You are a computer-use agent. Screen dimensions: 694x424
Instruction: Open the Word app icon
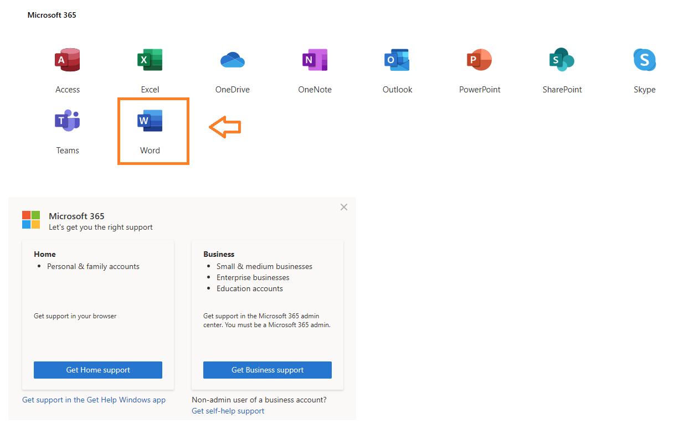(x=150, y=121)
